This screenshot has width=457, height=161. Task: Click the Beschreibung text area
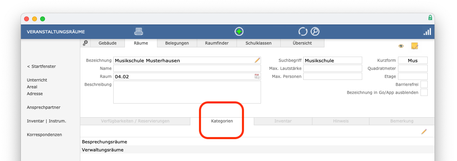(187, 92)
